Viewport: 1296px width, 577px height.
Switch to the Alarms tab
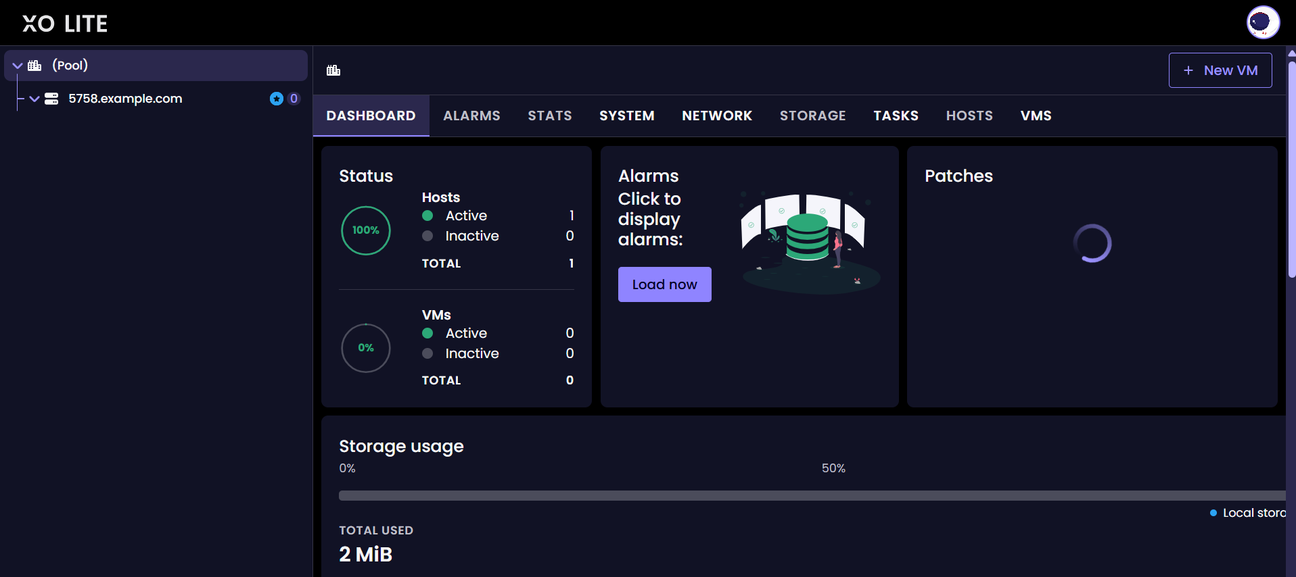[471, 116]
